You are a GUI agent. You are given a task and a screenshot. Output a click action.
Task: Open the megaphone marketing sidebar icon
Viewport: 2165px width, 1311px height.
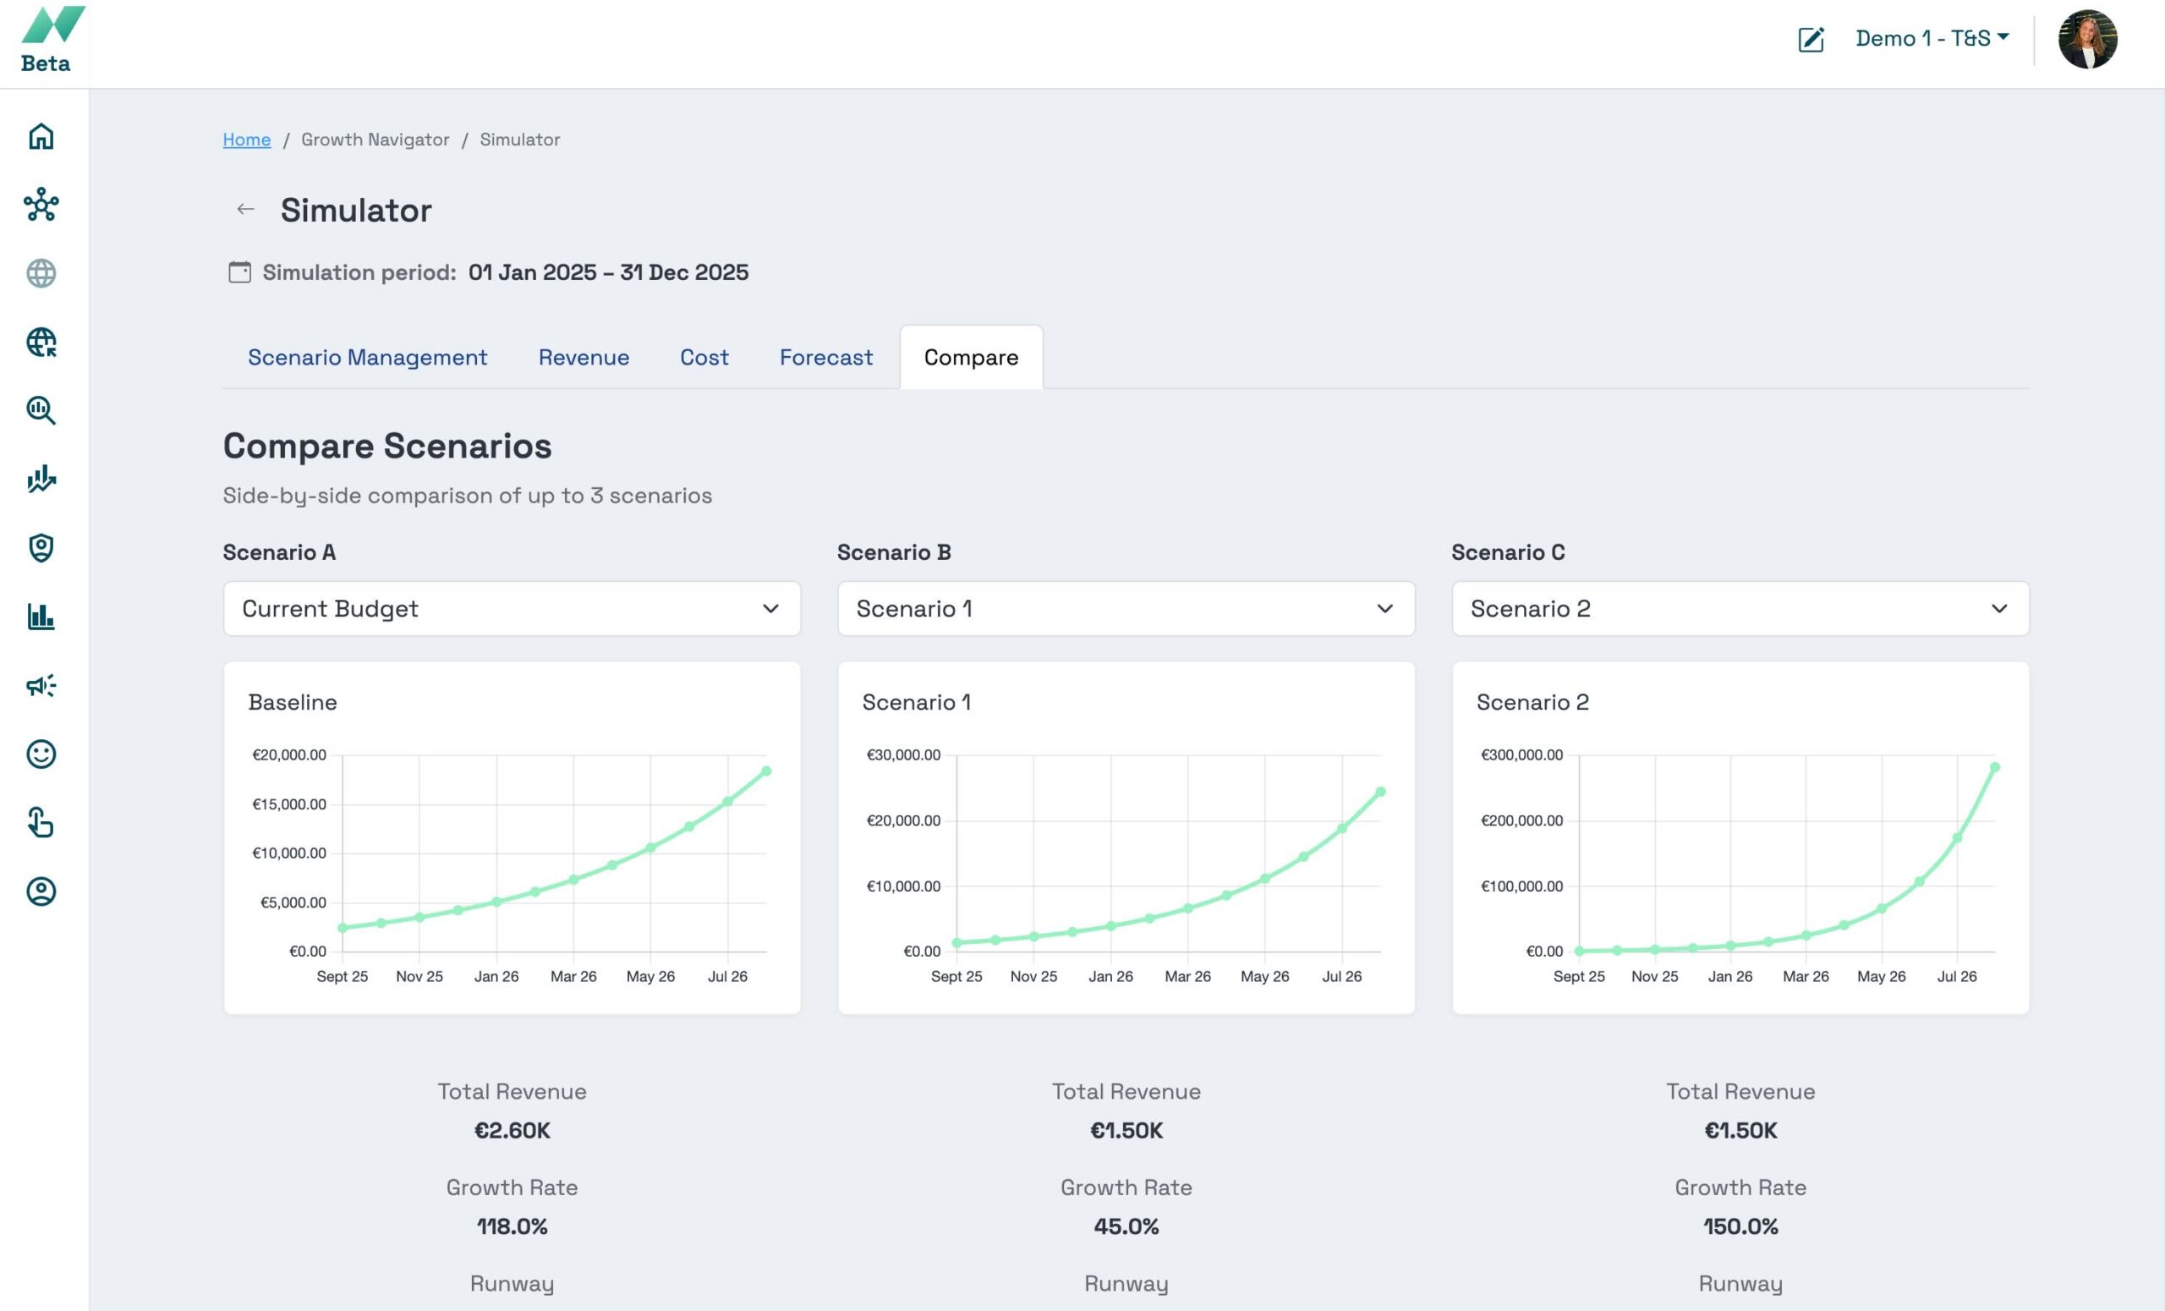pyautogui.click(x=41, y=685)
